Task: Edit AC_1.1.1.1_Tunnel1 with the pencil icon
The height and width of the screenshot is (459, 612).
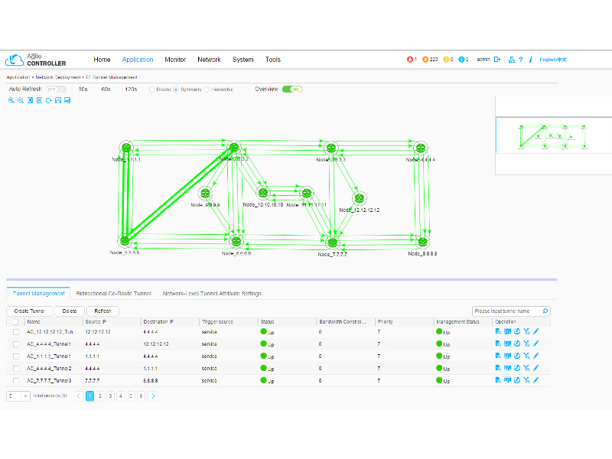Action: coord(536,356)
